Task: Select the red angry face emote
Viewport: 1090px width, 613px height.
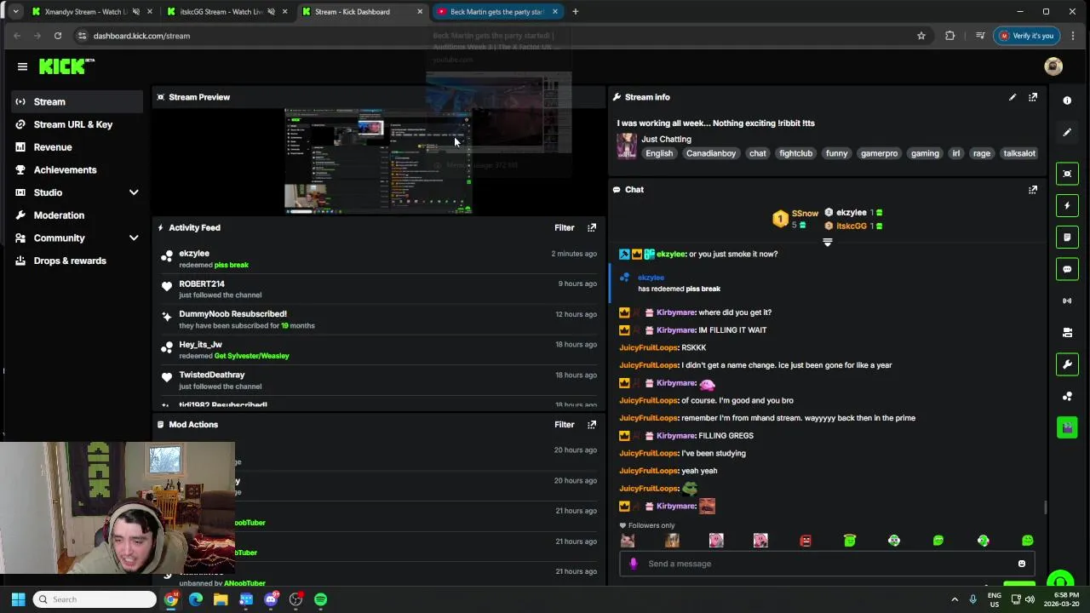Action: click(806, 541)
